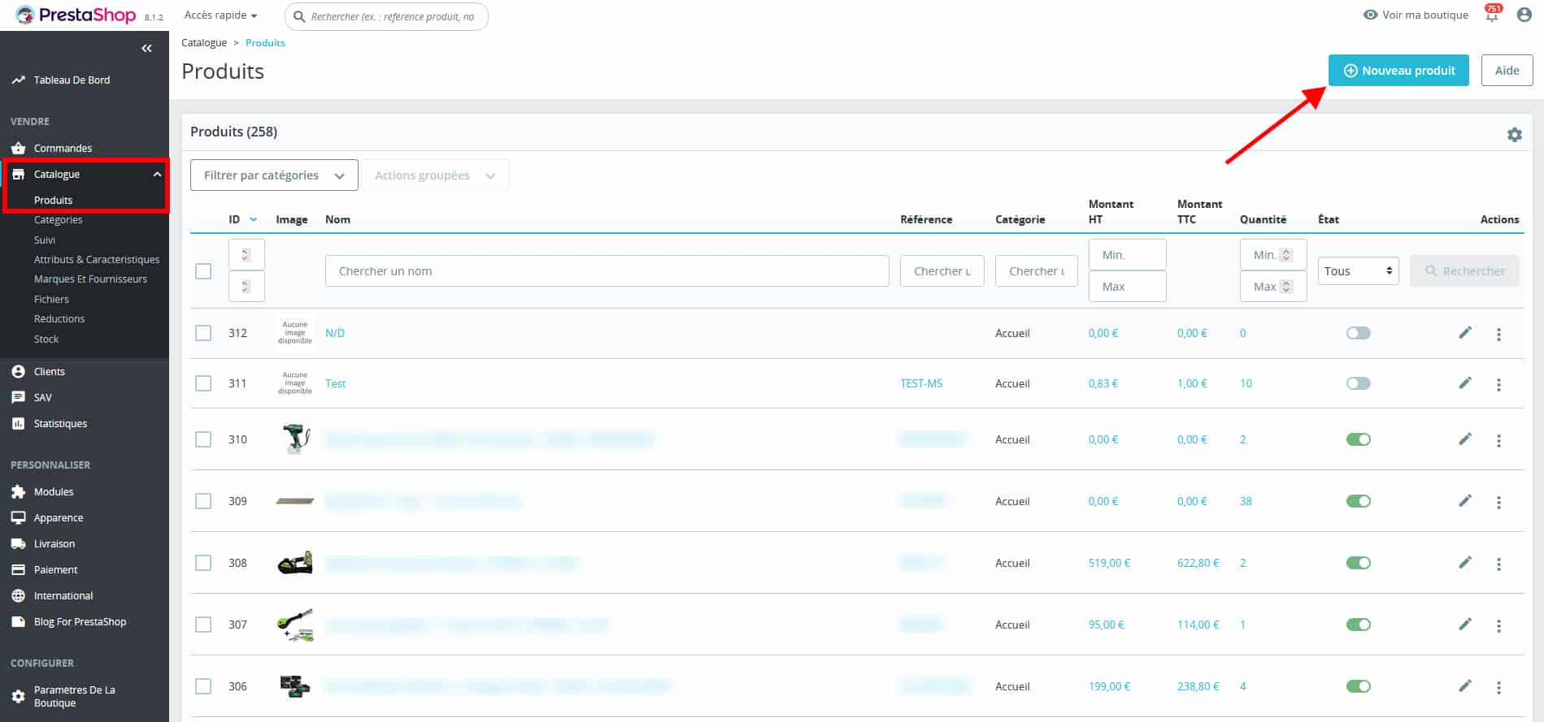This screenshot has height=722, width=1544.
Task: Open Commandes in the sidebar
Action: [x=63, y=148]
